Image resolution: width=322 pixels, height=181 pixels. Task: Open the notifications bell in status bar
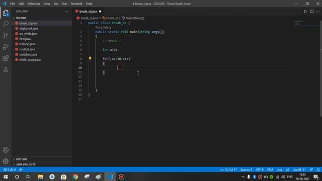[x=318, y=170]
